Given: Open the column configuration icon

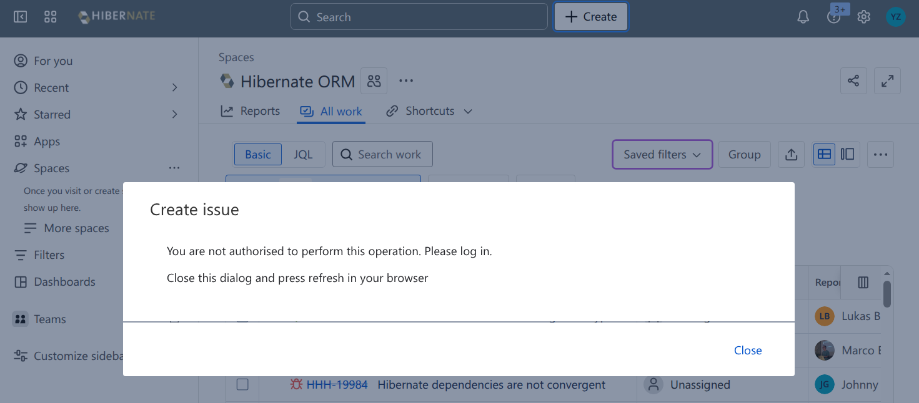Looking at the screenshot, I should pyautogui.click(x=863, y=283).
